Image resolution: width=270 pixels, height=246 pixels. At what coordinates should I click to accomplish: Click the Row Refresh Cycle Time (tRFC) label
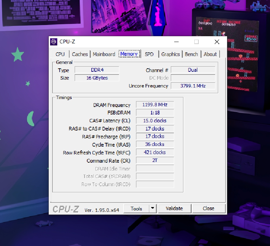click(96, 153)
